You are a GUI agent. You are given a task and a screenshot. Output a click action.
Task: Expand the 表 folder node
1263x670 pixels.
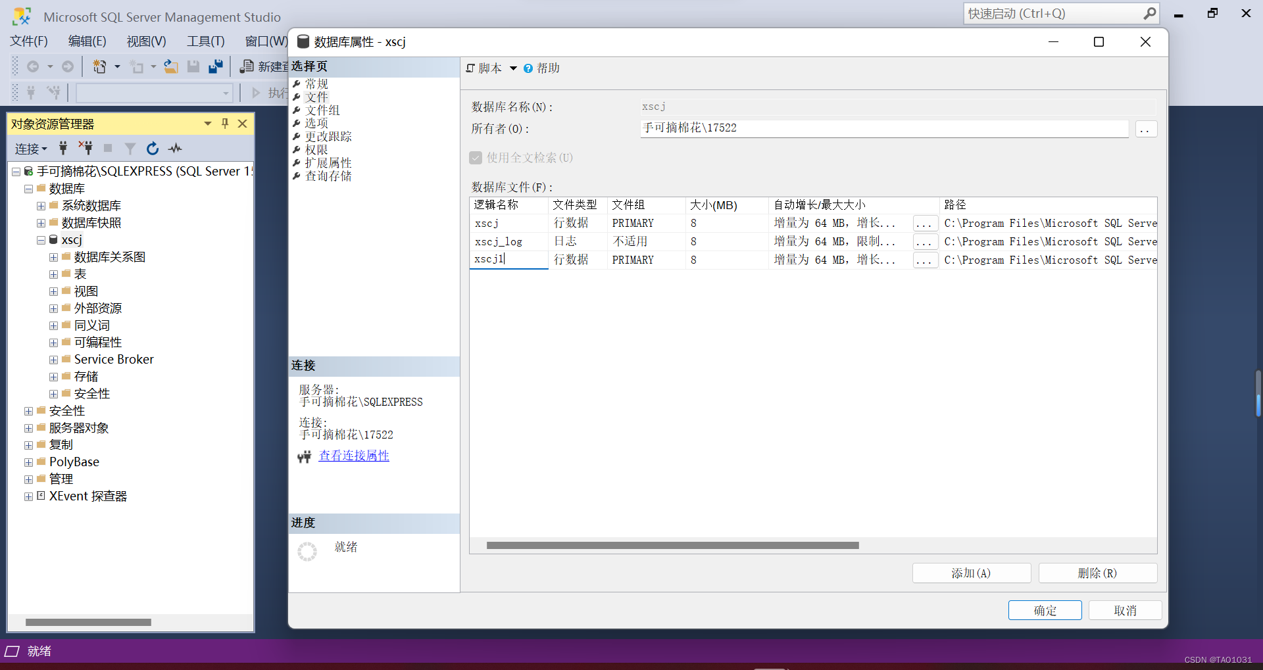tap(53, 274)
